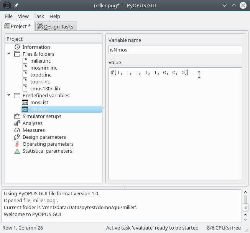Viewport: 250px width, 233px height.
Task: Select miller.inc file in tree
Action: click(x=40, y=61)
